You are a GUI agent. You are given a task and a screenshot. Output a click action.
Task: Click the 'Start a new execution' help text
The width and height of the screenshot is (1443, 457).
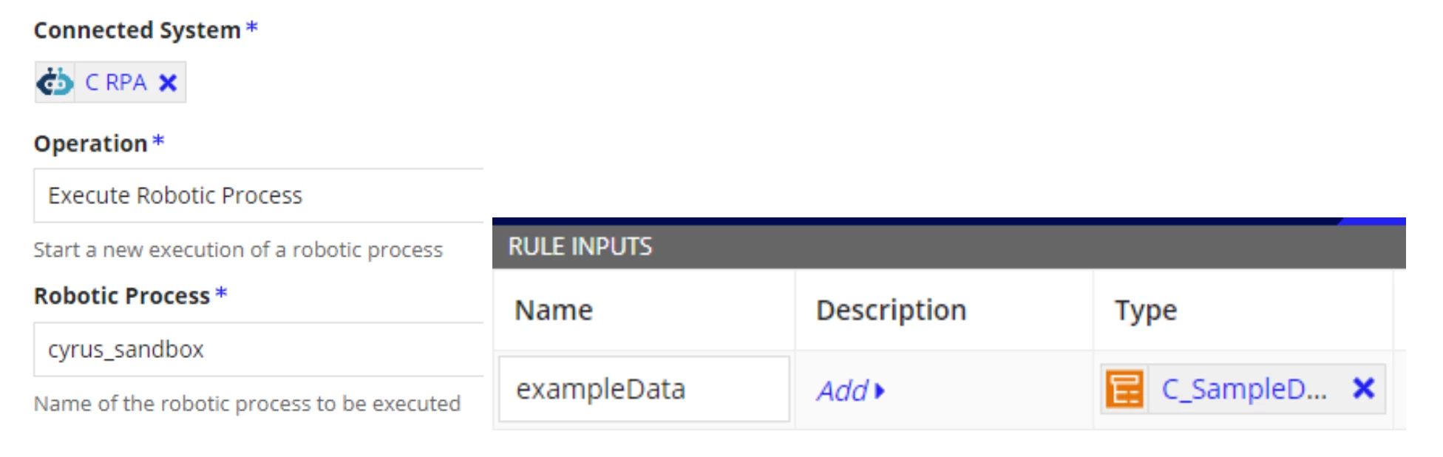coord(238,250)
